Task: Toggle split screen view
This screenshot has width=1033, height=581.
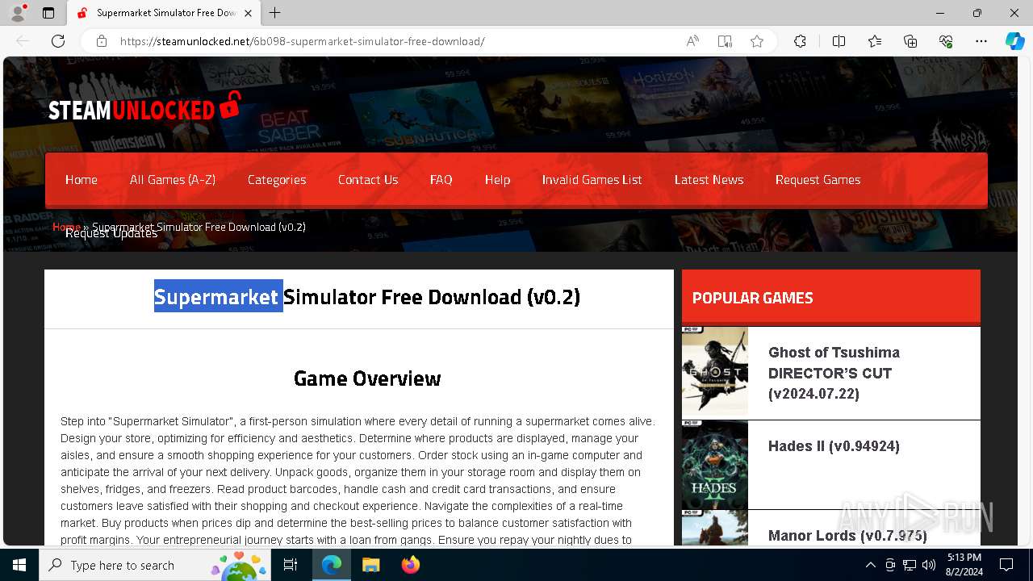Action: pyautogui.click(x=839, y=41)
